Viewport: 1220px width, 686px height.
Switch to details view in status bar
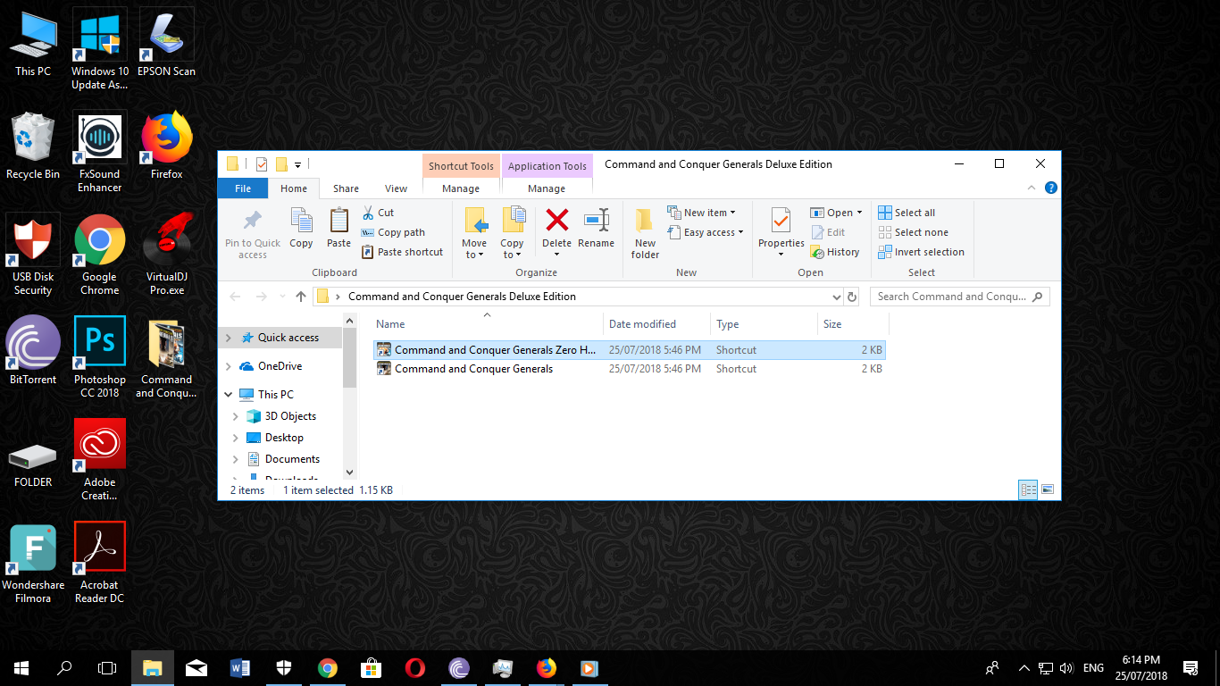(x=1028, y=489)
